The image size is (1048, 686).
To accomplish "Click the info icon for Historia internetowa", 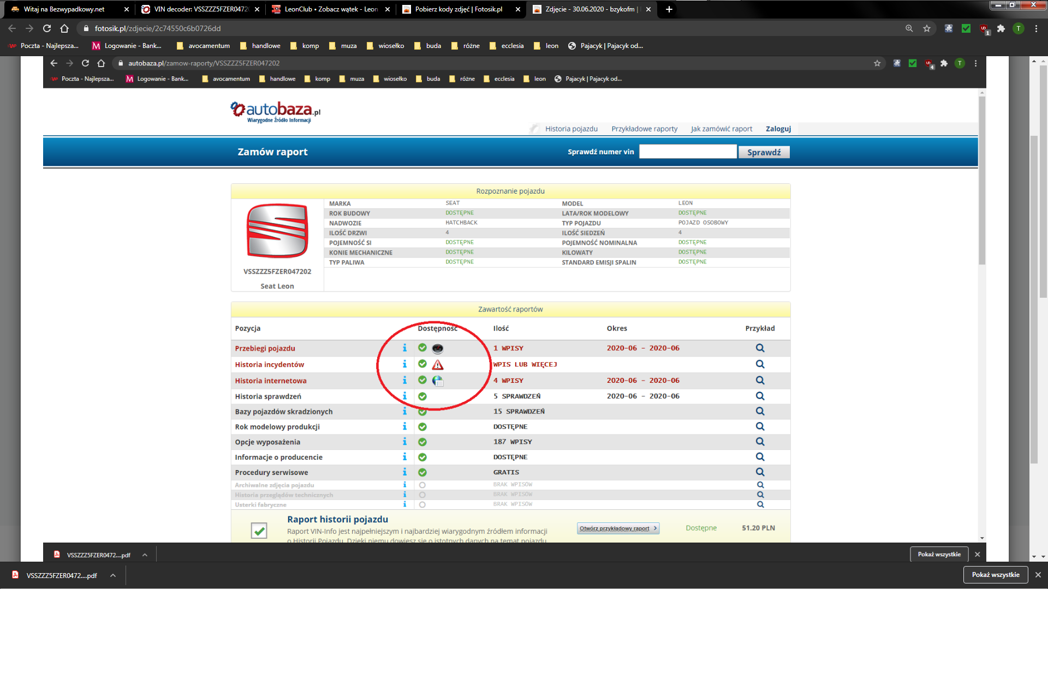I will pos(404,380).
